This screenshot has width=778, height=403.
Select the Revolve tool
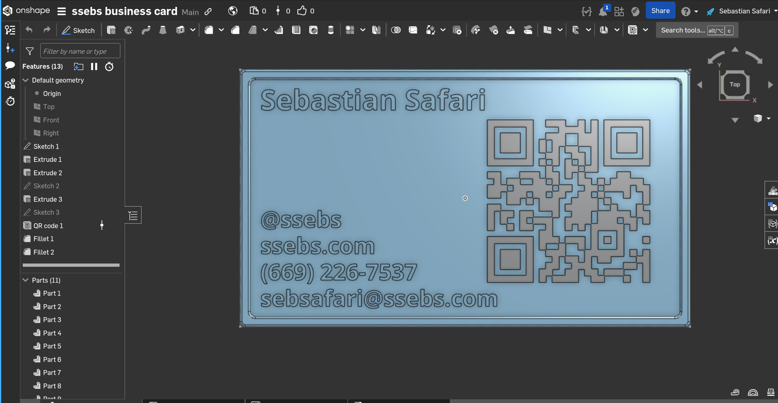[129, 30]
